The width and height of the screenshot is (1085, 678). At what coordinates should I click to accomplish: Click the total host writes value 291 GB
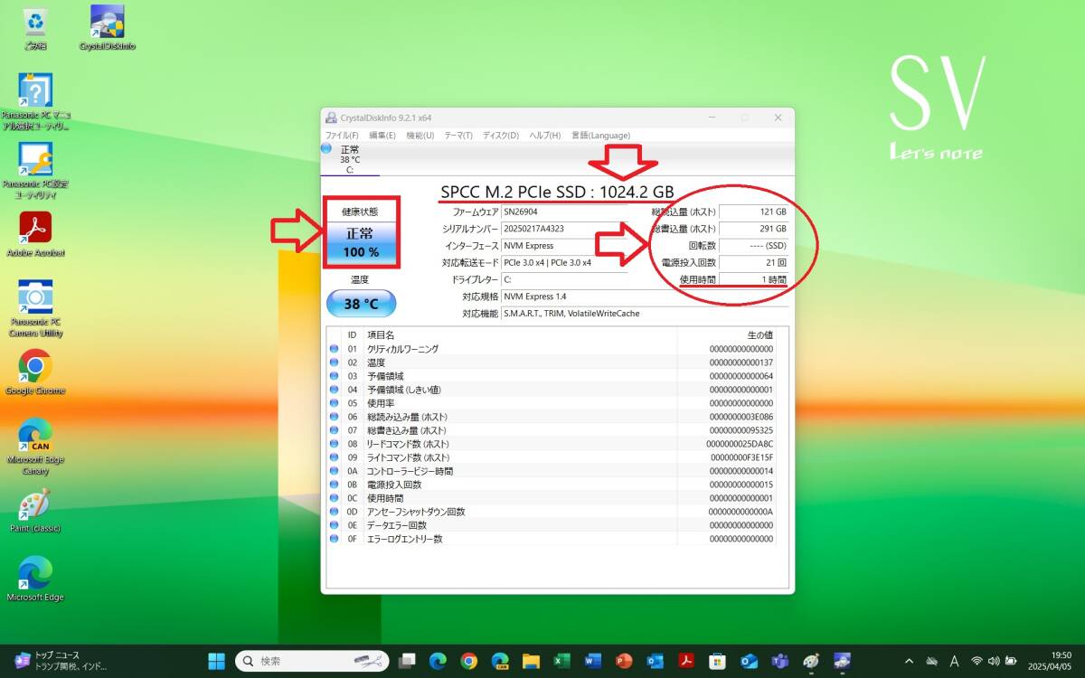(754, 229)
